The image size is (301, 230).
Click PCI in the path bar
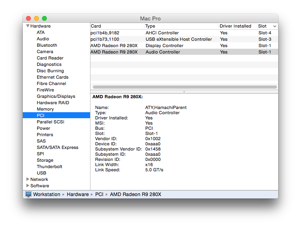99,194
